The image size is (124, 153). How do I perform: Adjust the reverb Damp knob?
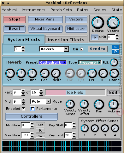point(114,73)
